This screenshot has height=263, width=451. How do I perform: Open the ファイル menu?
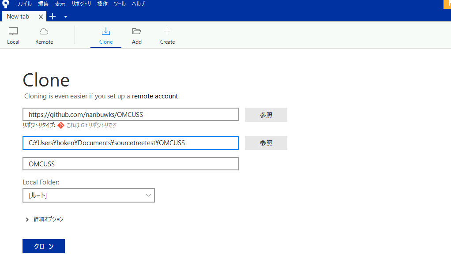tap(24, 4)
